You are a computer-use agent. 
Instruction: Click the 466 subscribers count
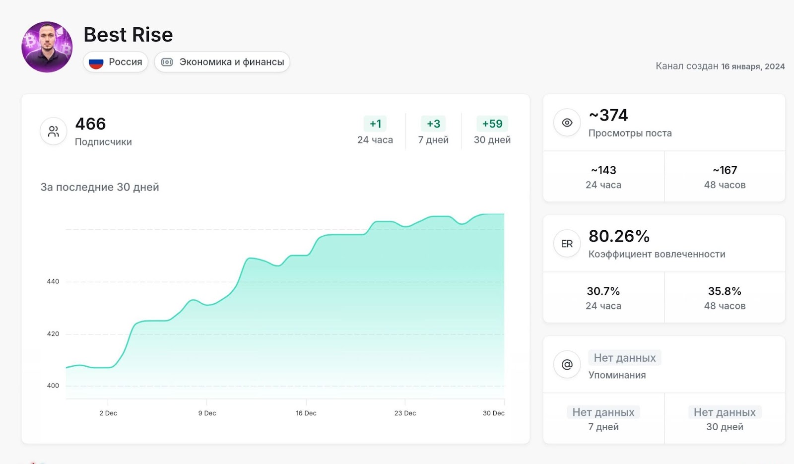pyautogui.click(x=90, y=124)
